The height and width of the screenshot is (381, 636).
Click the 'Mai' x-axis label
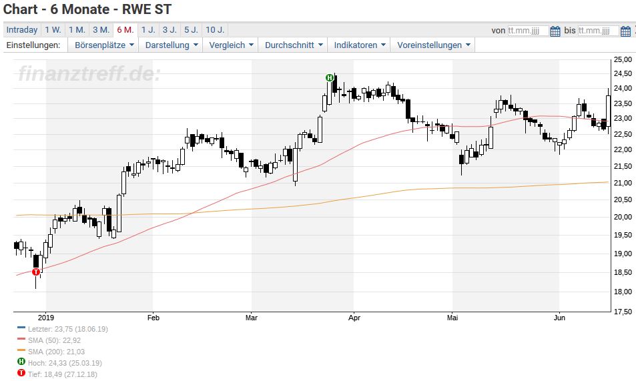(452, 318)
